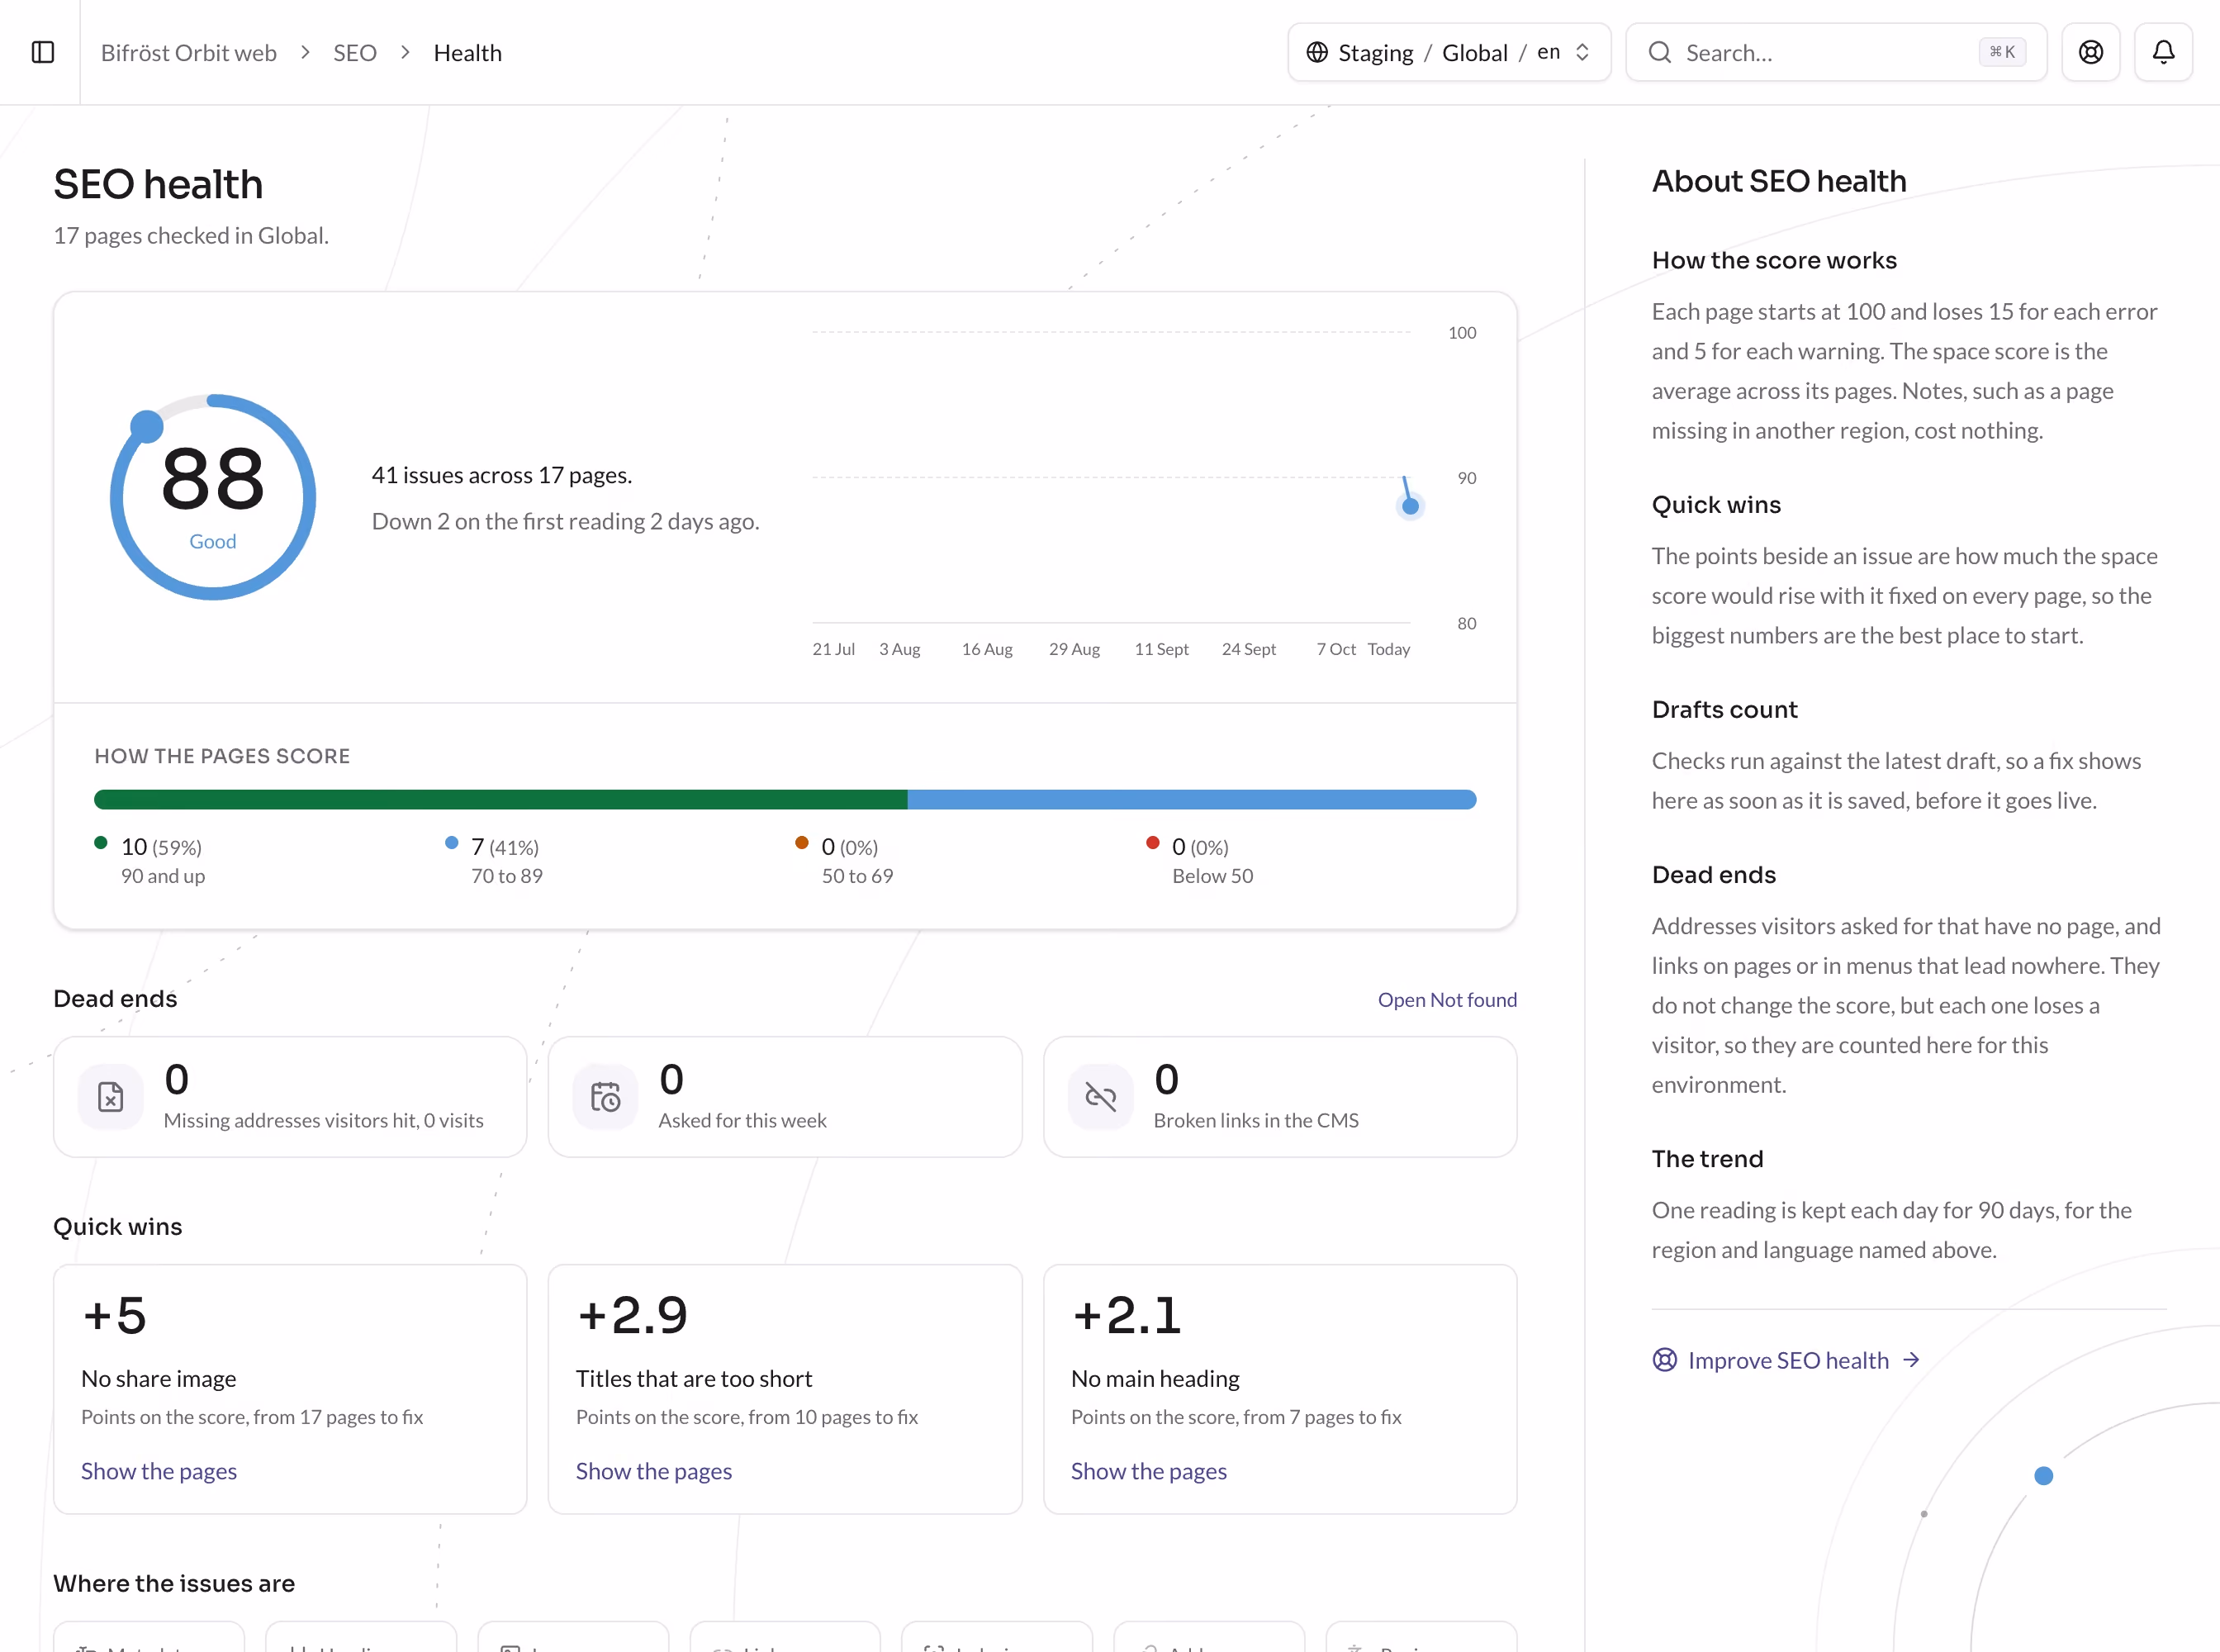Open the help lifebuoy icon in header
This screenshot has width=2220, height=1652.
coord(2090,52)
